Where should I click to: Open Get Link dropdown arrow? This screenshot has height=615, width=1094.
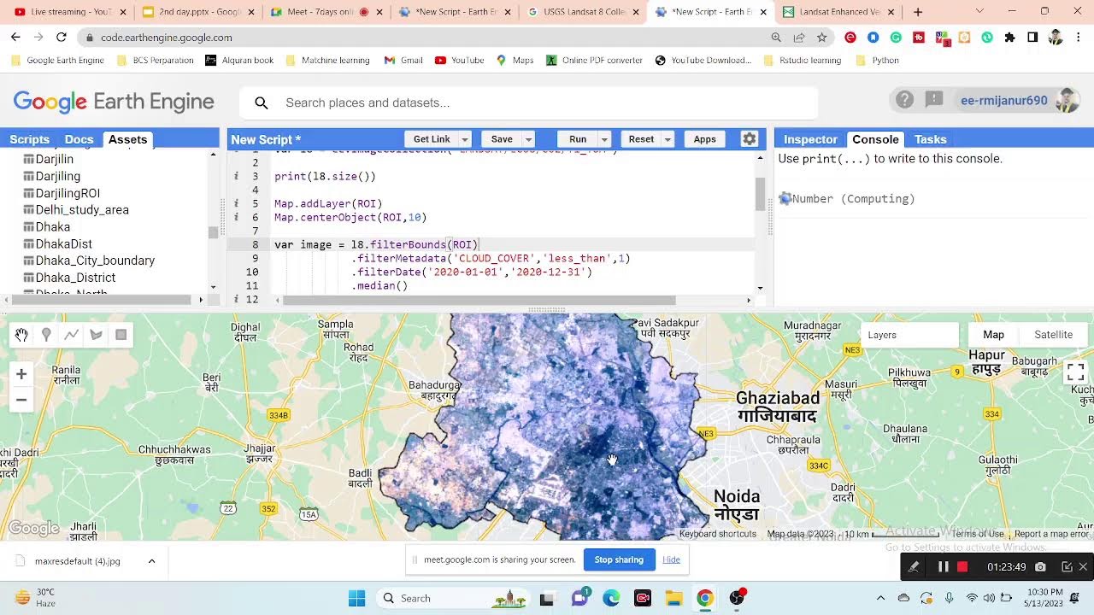(x=465, y=139)
